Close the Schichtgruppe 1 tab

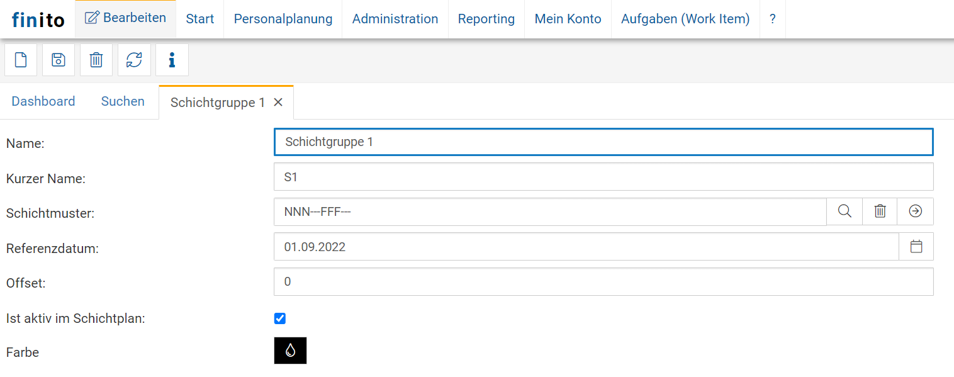(x=278, y=103)
